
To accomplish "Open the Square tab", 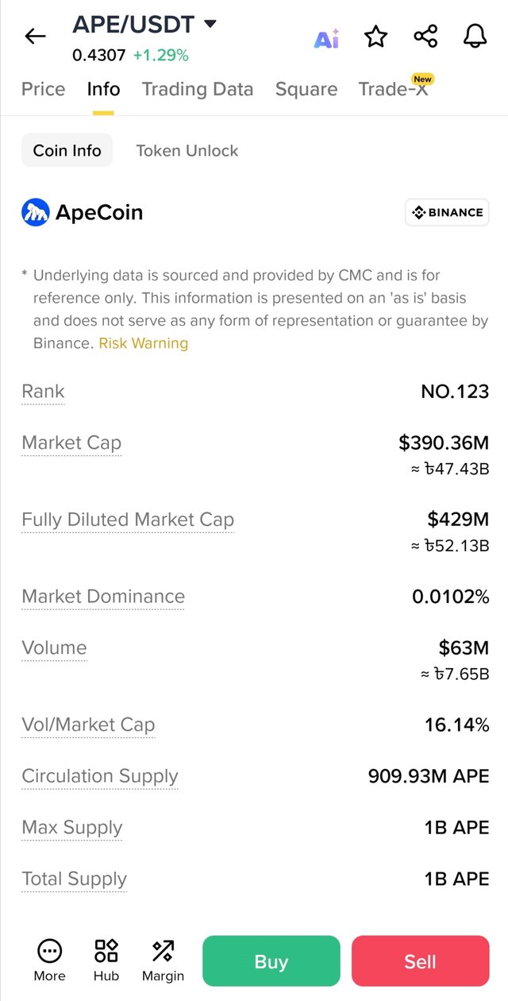I will click(306, 89).
